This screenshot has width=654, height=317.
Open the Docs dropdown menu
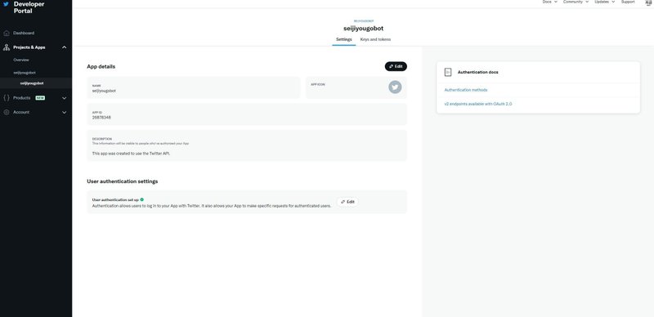pos(549,2)
